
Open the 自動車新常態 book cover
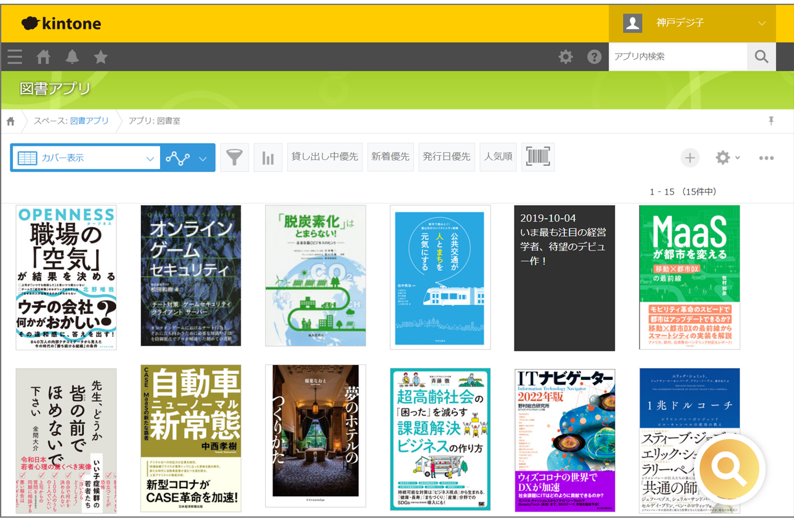click(191, 438)
